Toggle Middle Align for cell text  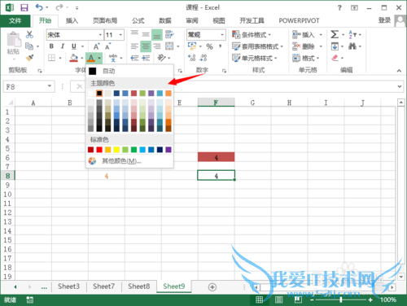tap(146, 34)
